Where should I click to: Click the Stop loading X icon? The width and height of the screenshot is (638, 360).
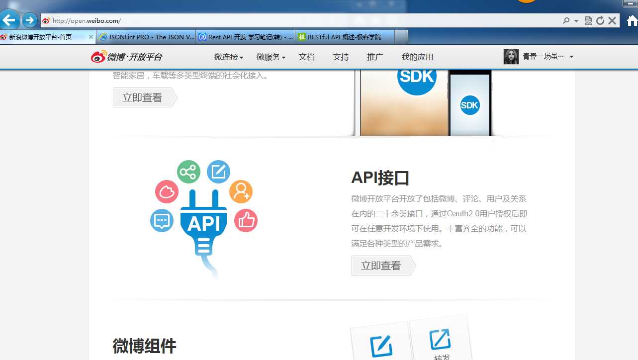click(x=612, y=21)
